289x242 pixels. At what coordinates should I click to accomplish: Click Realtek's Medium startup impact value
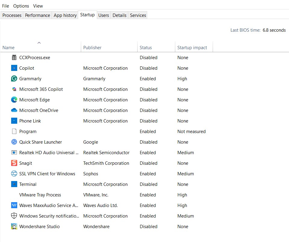click(186, 153)
